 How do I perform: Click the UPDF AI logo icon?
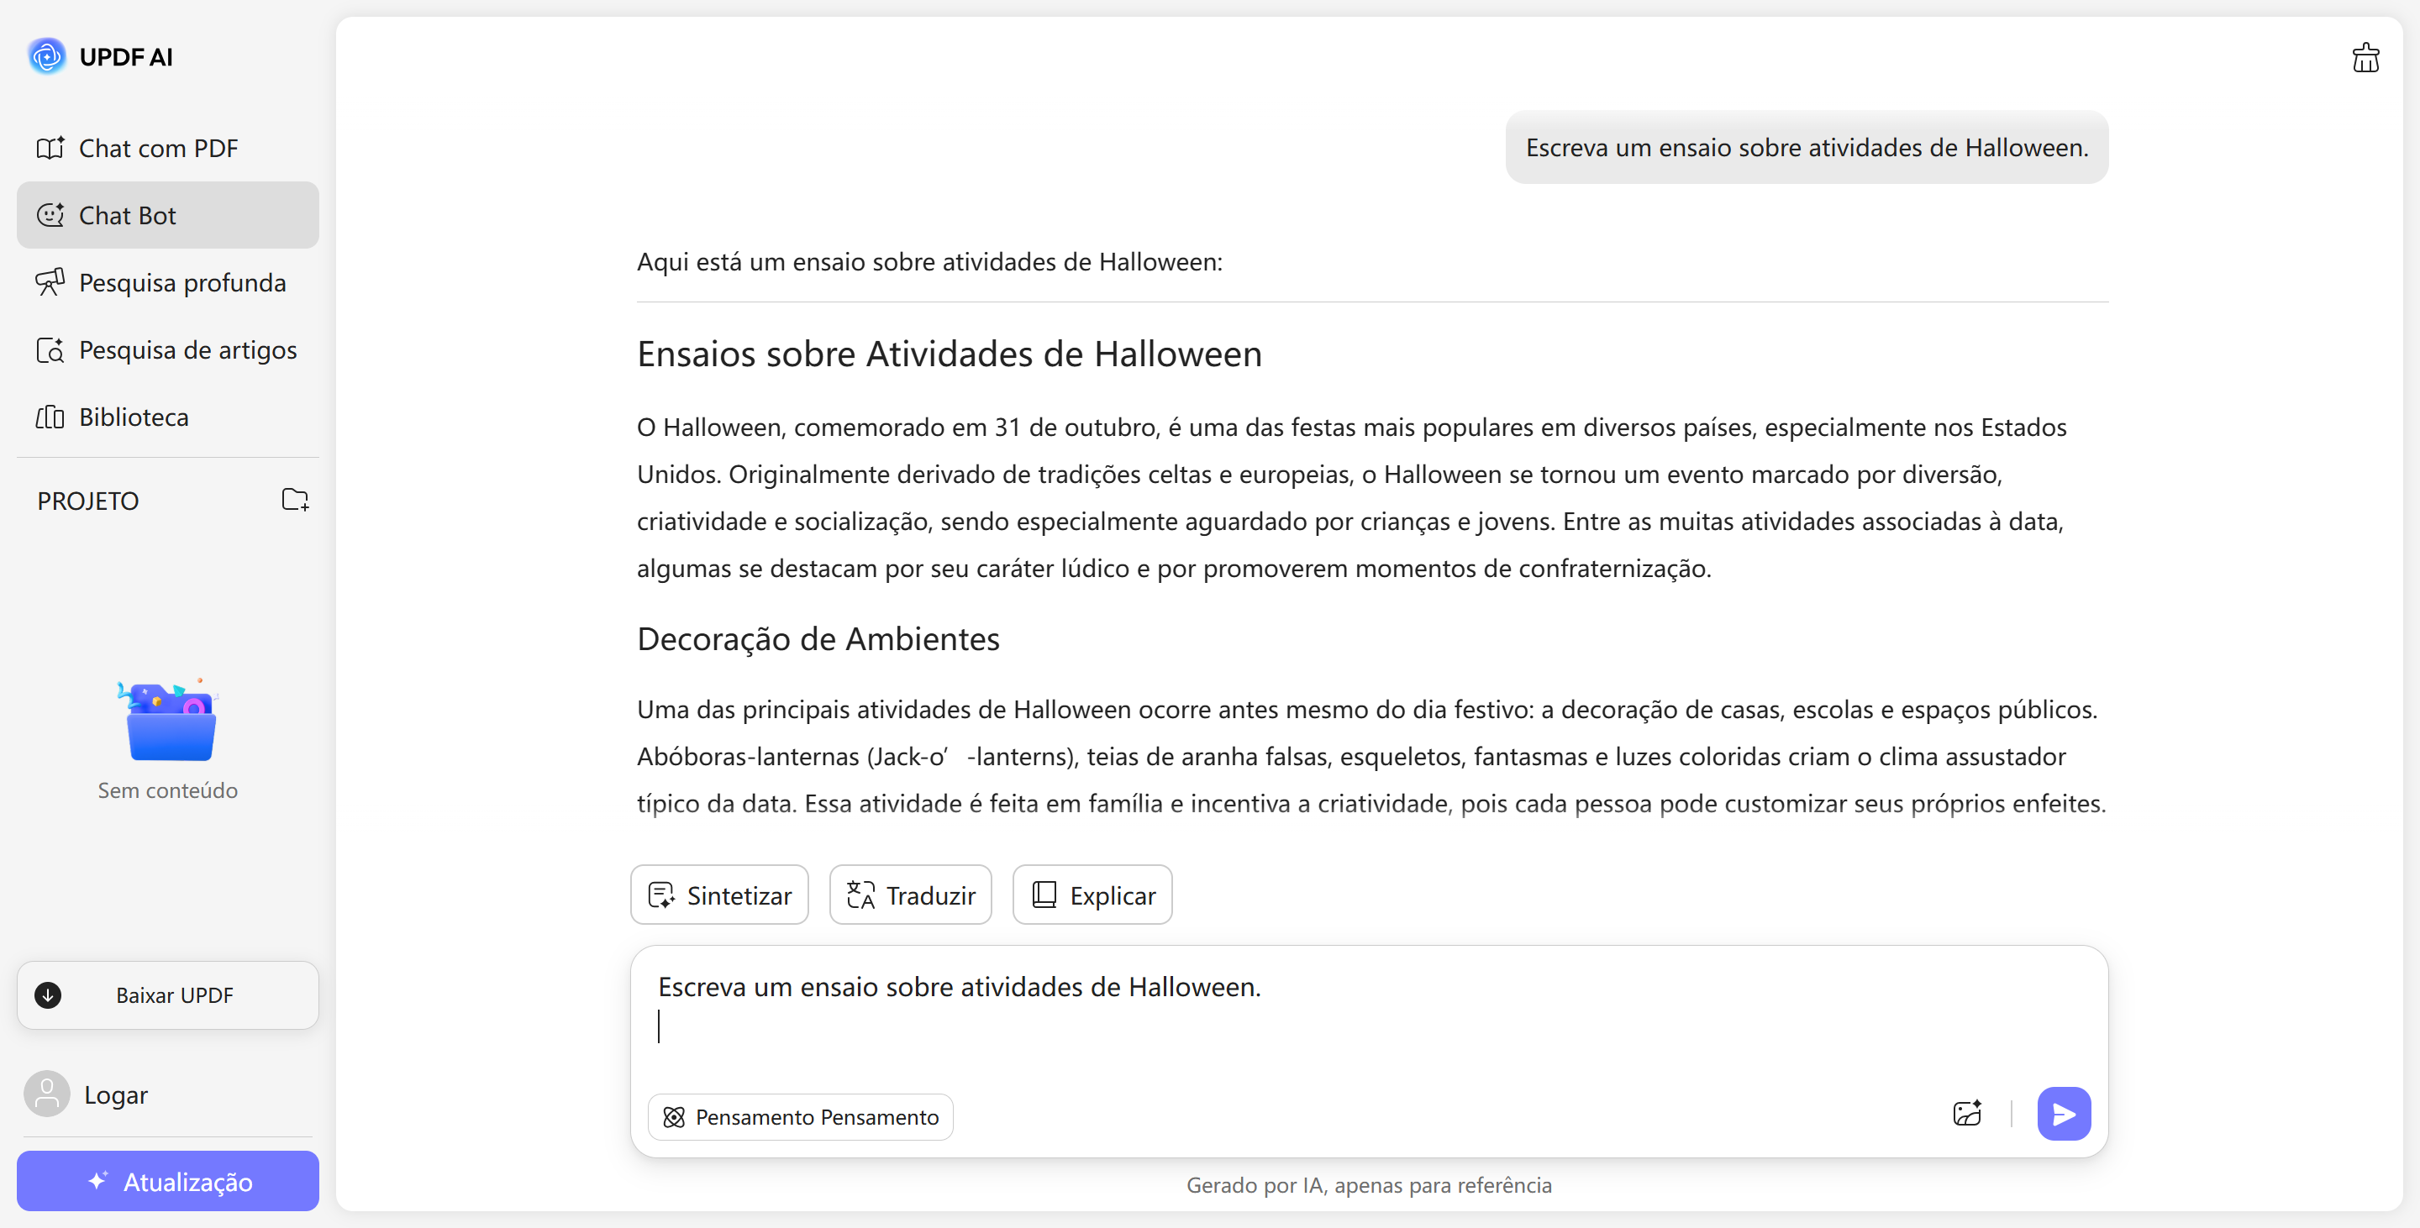tap(46, 56)
